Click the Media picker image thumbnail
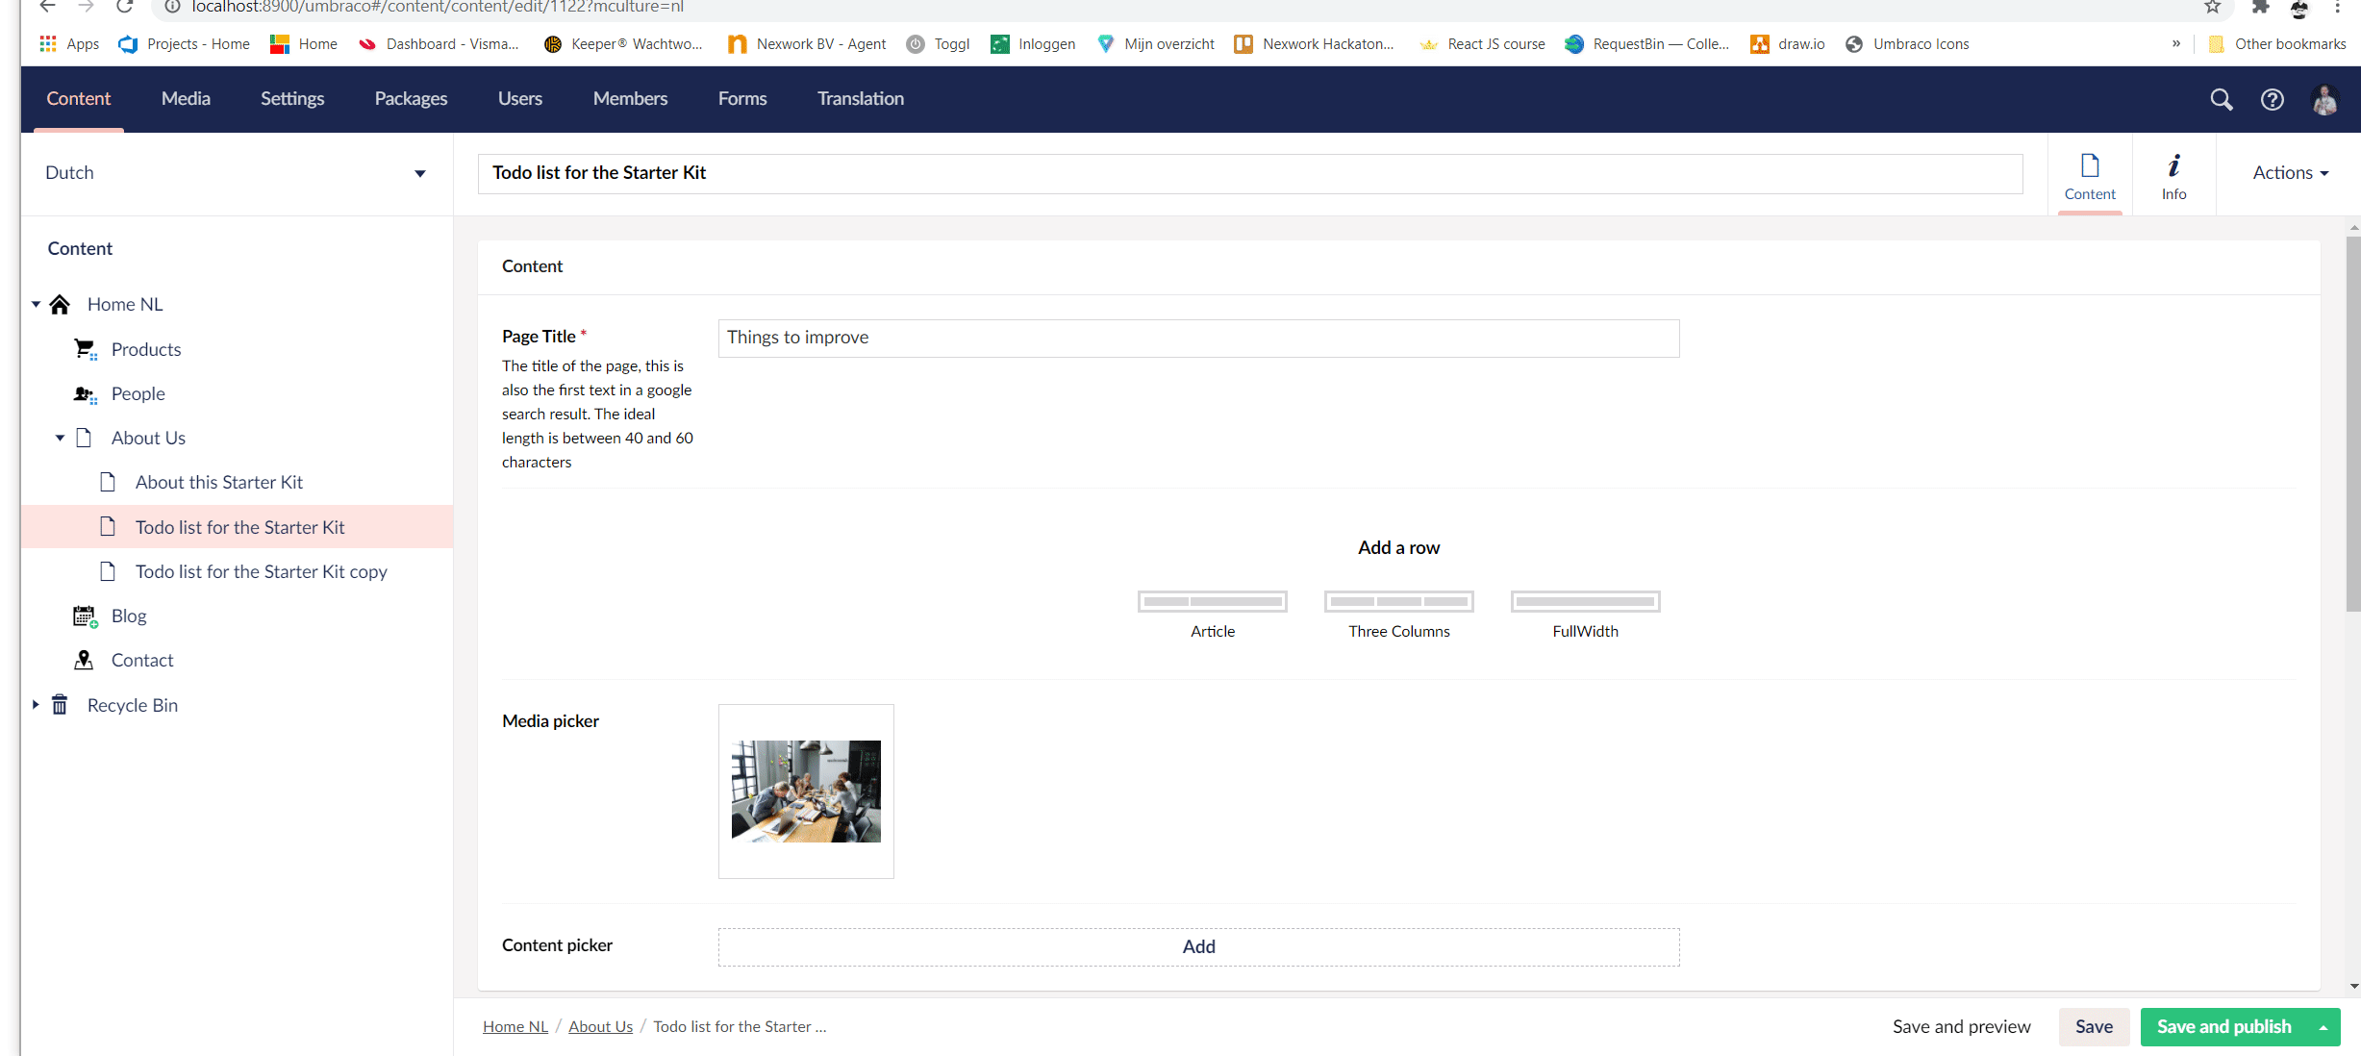Viewport: 2361px width, 1056px height. pyautogui.click(x=806, y=791)
